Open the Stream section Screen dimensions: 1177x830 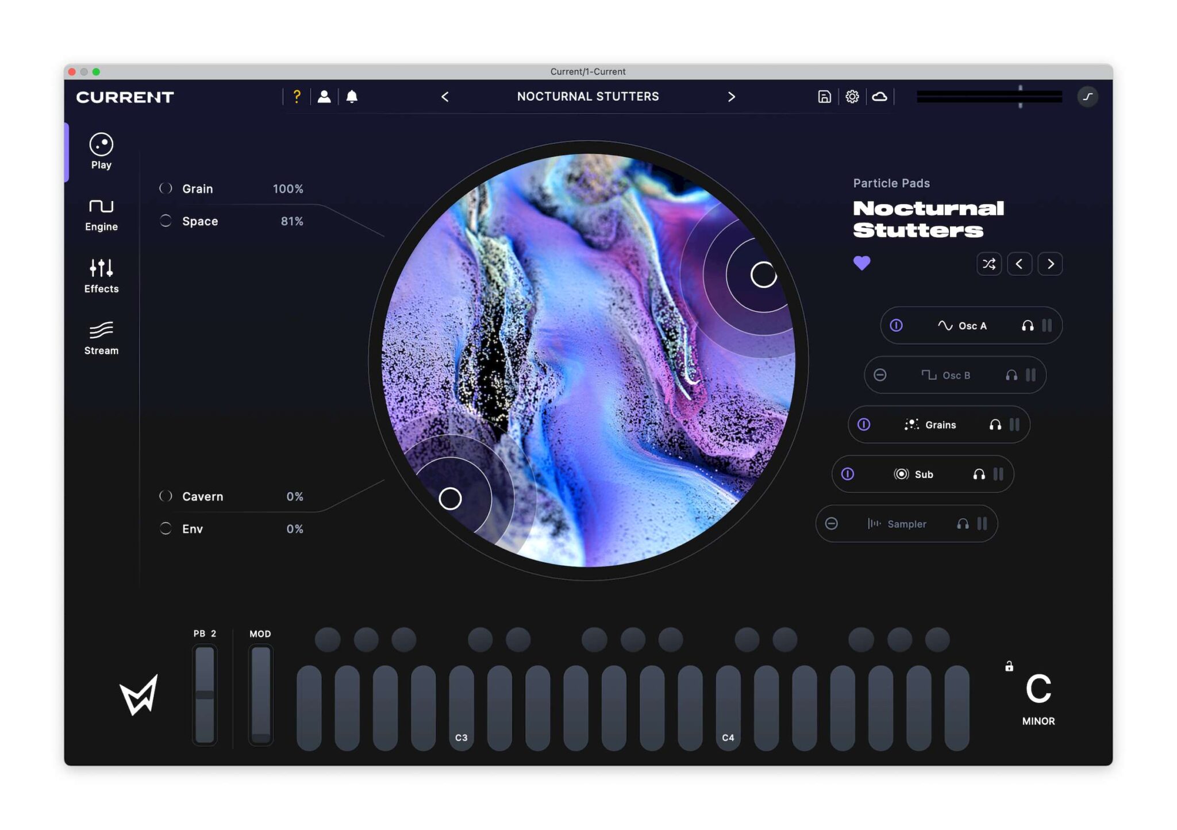click(101, 333)
